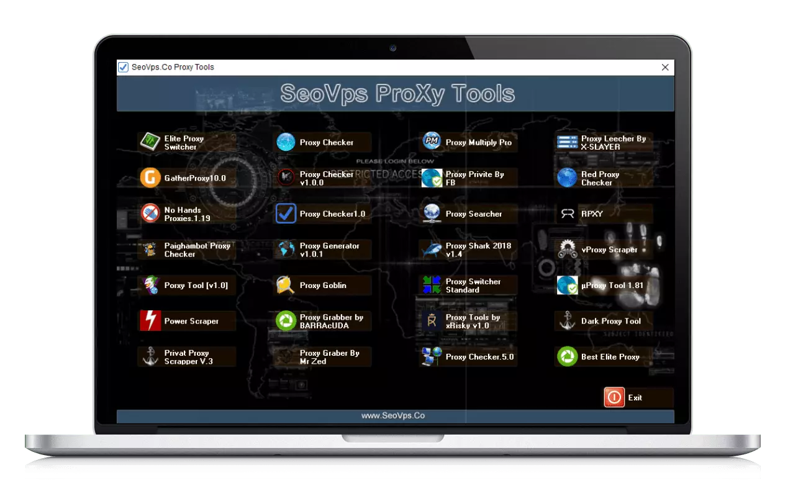
Task: Open Proxy Checker v1.0.0 icon
Action: (x=286, y=178)
